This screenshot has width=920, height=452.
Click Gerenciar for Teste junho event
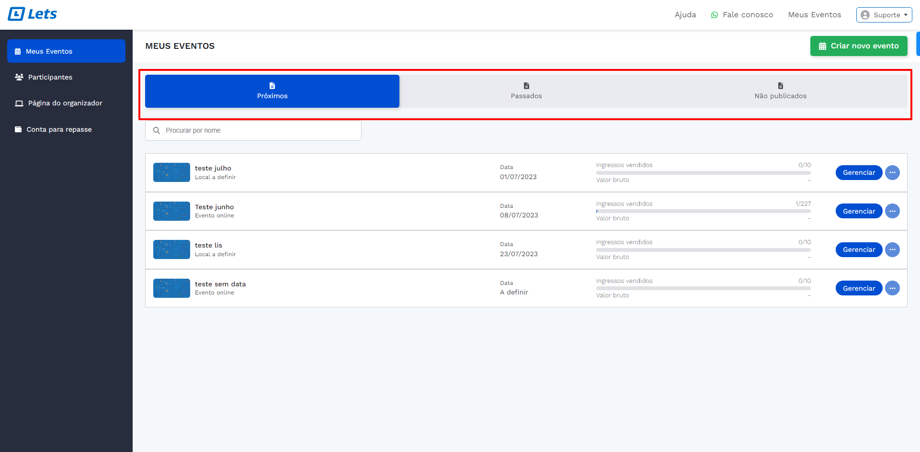[858, 211]
